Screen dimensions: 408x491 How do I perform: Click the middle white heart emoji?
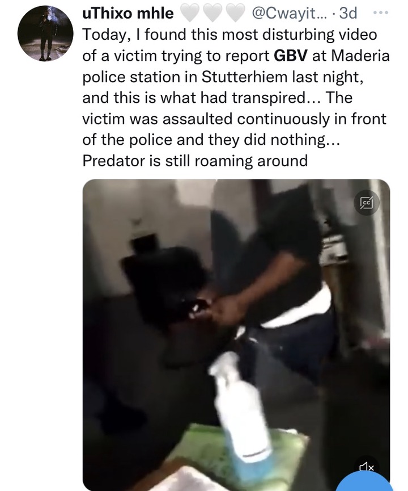pos(212,14)
